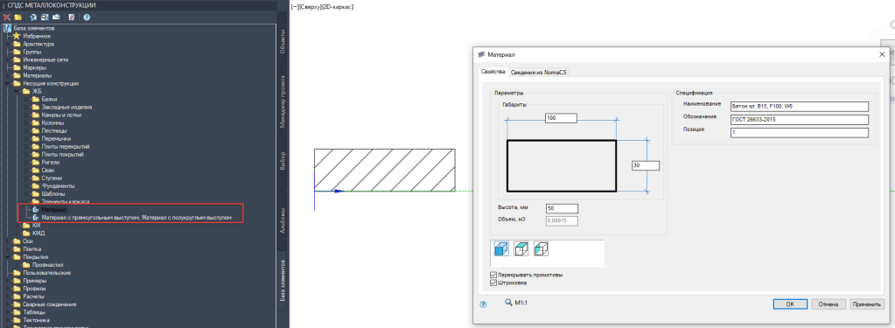
Task: Collapse the Несущие конструкции folder
Action: [8, 83]
